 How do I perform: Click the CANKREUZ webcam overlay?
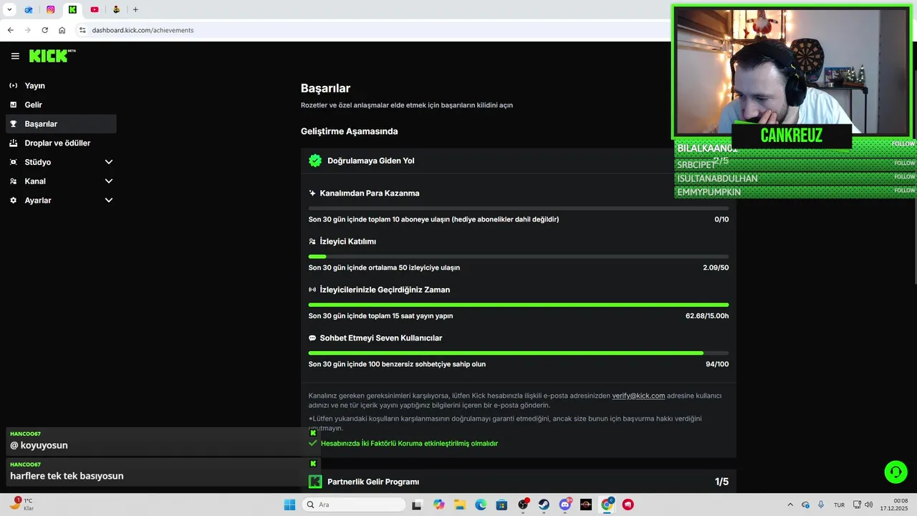792,72
